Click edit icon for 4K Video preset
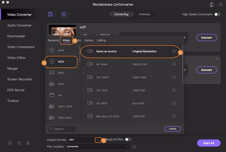The width and height of the screenshot is (226, 152). 174,64
